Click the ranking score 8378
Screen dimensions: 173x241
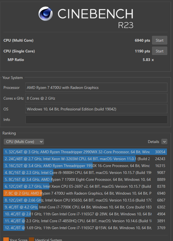[161, 186]
